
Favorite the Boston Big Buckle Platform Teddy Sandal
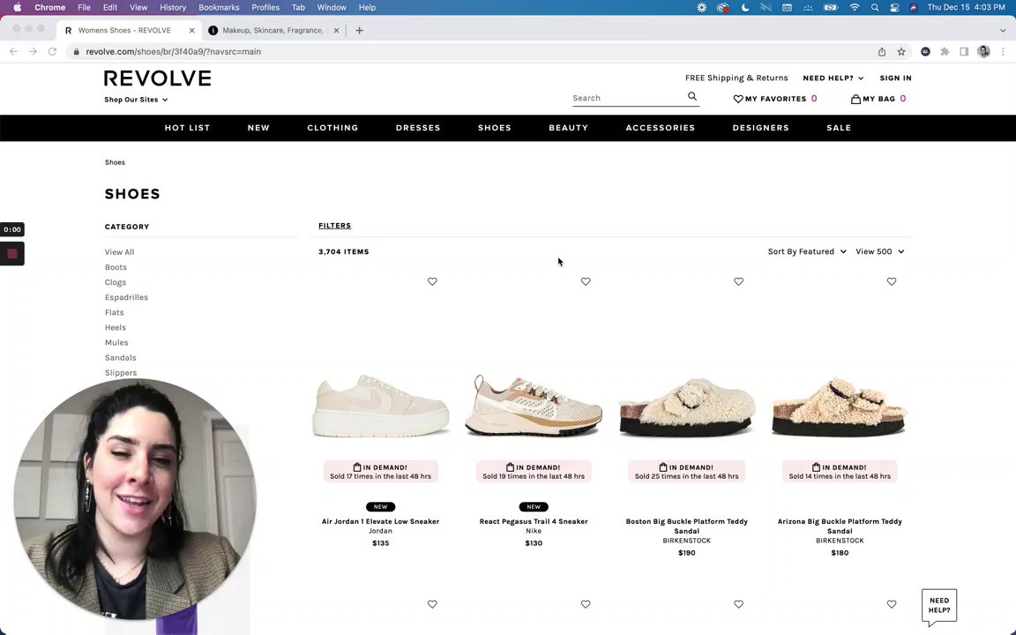(x=738, y=282)
